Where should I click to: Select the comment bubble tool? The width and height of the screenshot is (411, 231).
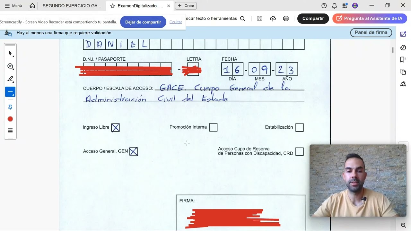pyautogui.click(x=10, y=66)
